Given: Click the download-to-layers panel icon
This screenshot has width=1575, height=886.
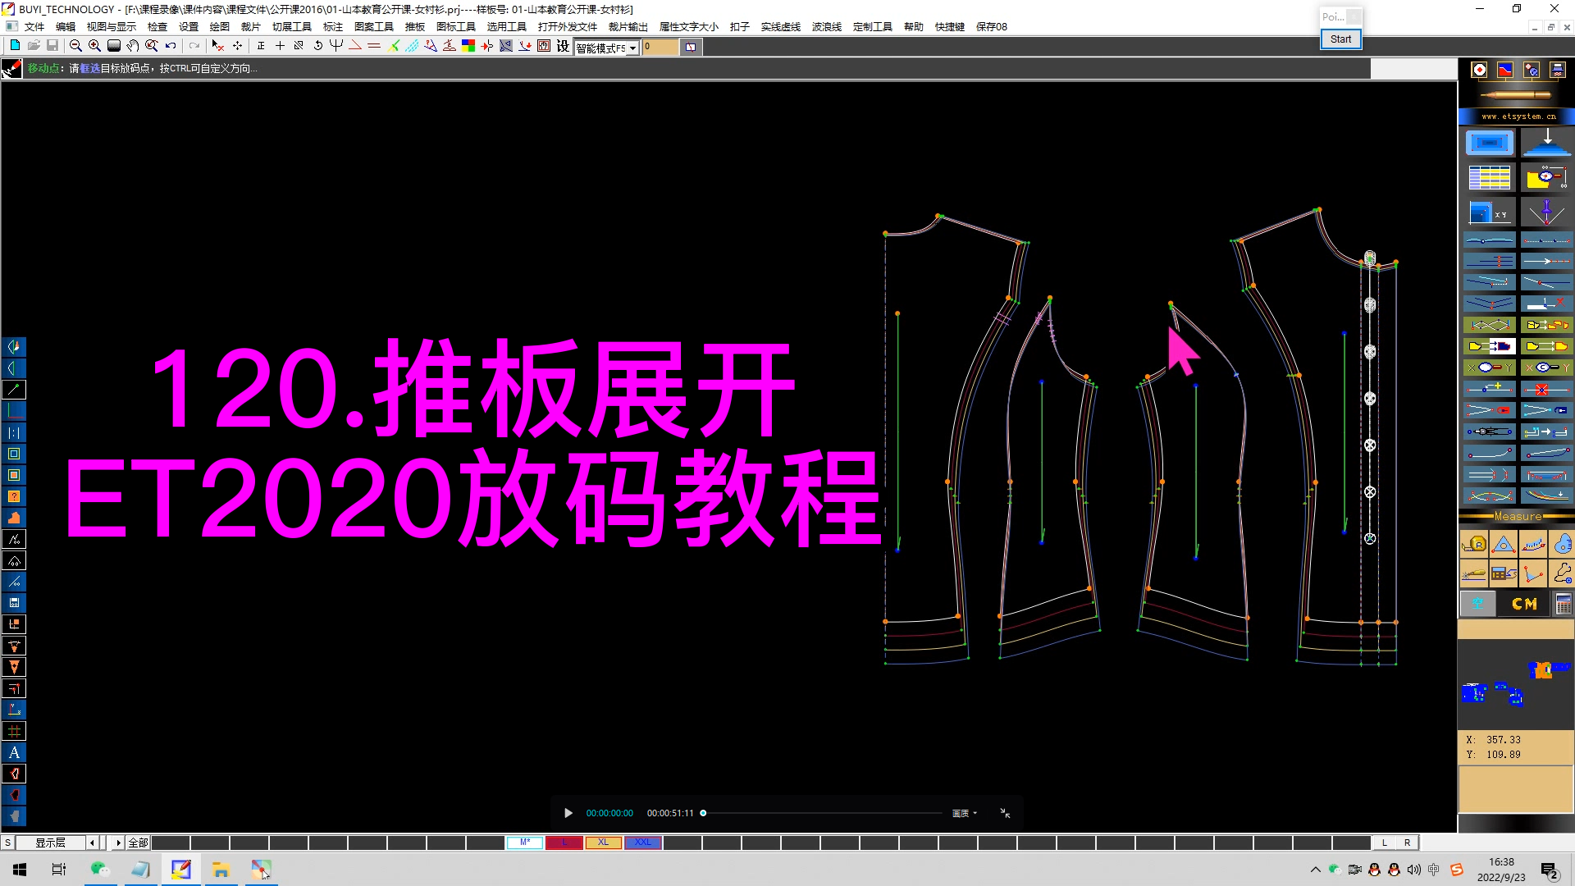Looking at the screenshot, I should tap(1545, 143).
